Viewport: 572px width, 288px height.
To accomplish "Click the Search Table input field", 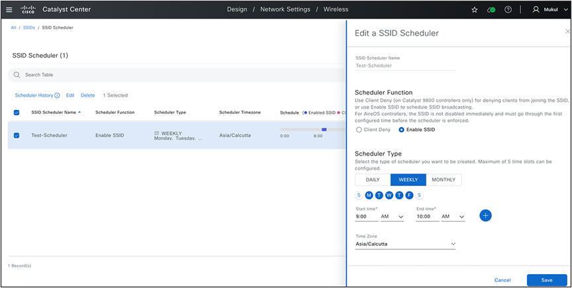I will [x=177, y=75].
